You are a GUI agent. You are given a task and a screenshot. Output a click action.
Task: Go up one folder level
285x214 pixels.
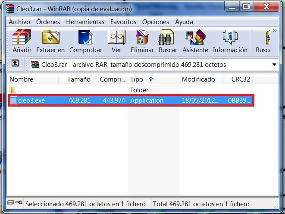[15, 63]
